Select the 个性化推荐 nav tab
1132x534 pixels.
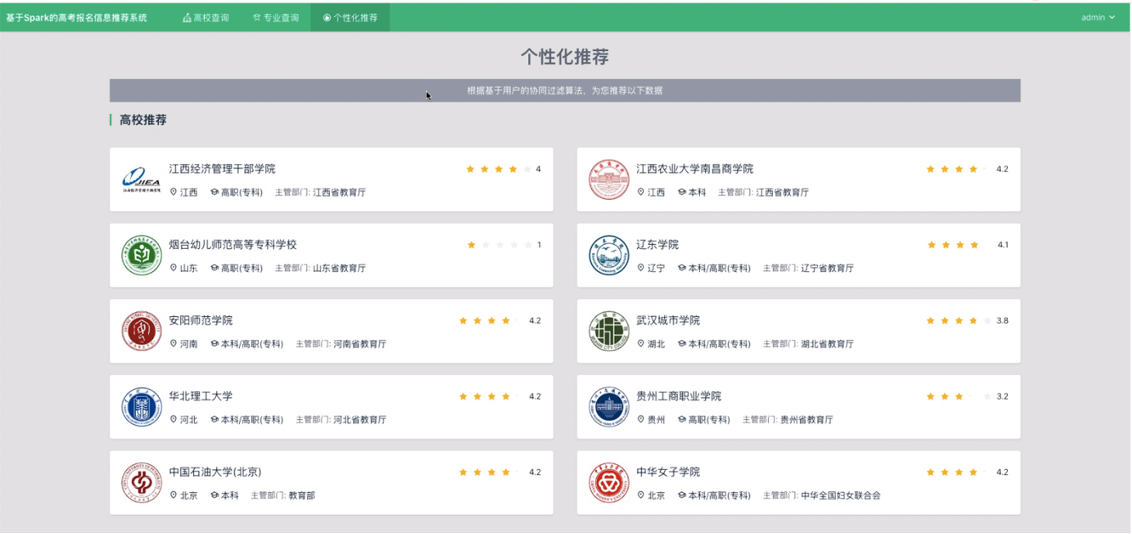[x=350, y=17]
